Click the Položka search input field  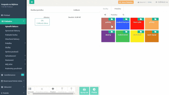point(116,15)
